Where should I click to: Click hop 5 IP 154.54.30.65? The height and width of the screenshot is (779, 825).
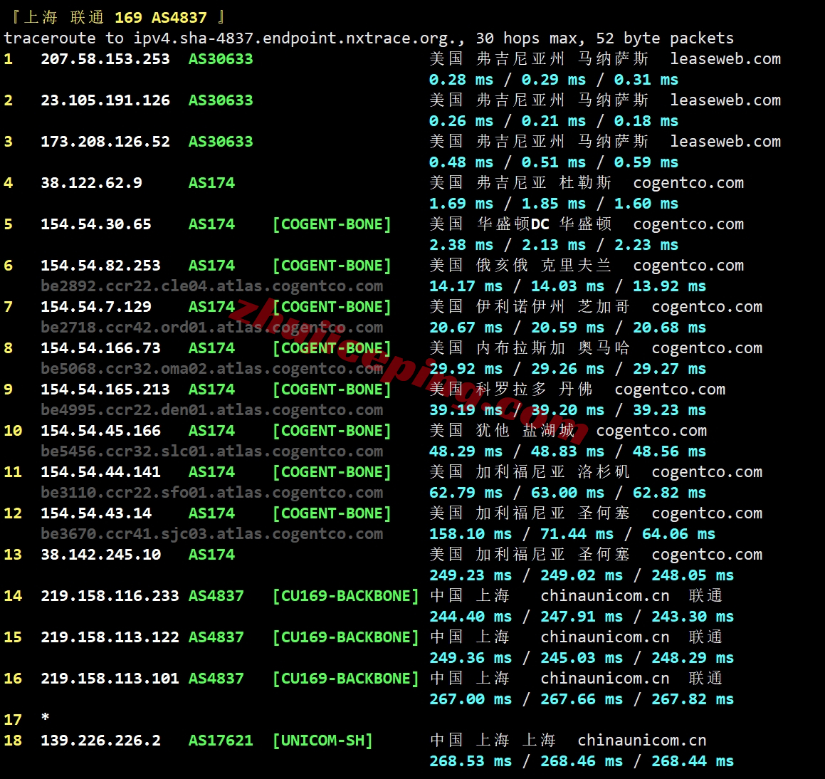[96, 224]
